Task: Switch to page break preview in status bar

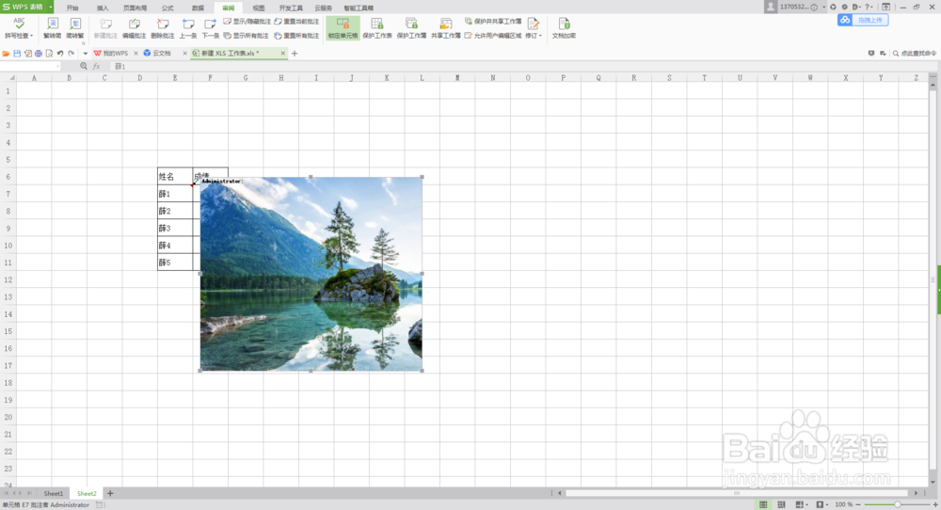Action: click(x=781, y=504)
